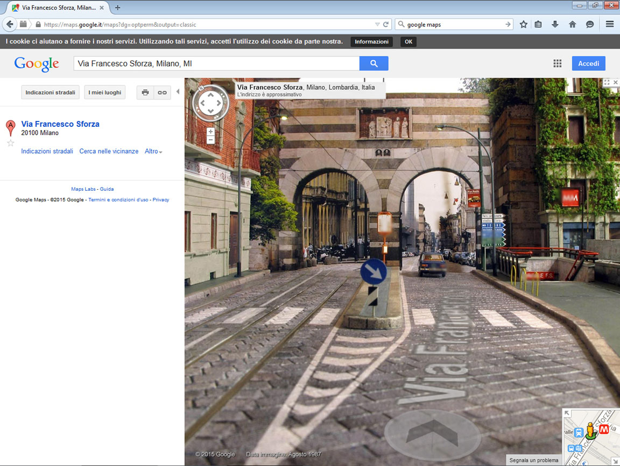This screenshot has width=620, height=466.
Task: Click the link sharing chain icon
Action: (x=162, y=92)
